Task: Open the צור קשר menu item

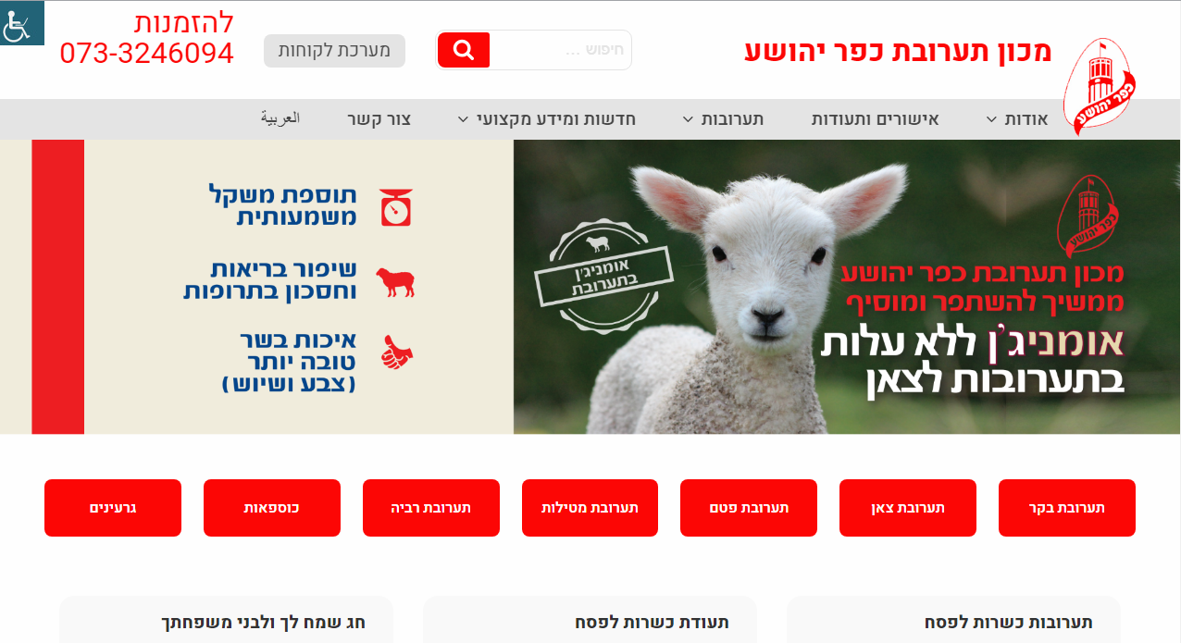Action: pyautogui.click(x=379, y=119)
